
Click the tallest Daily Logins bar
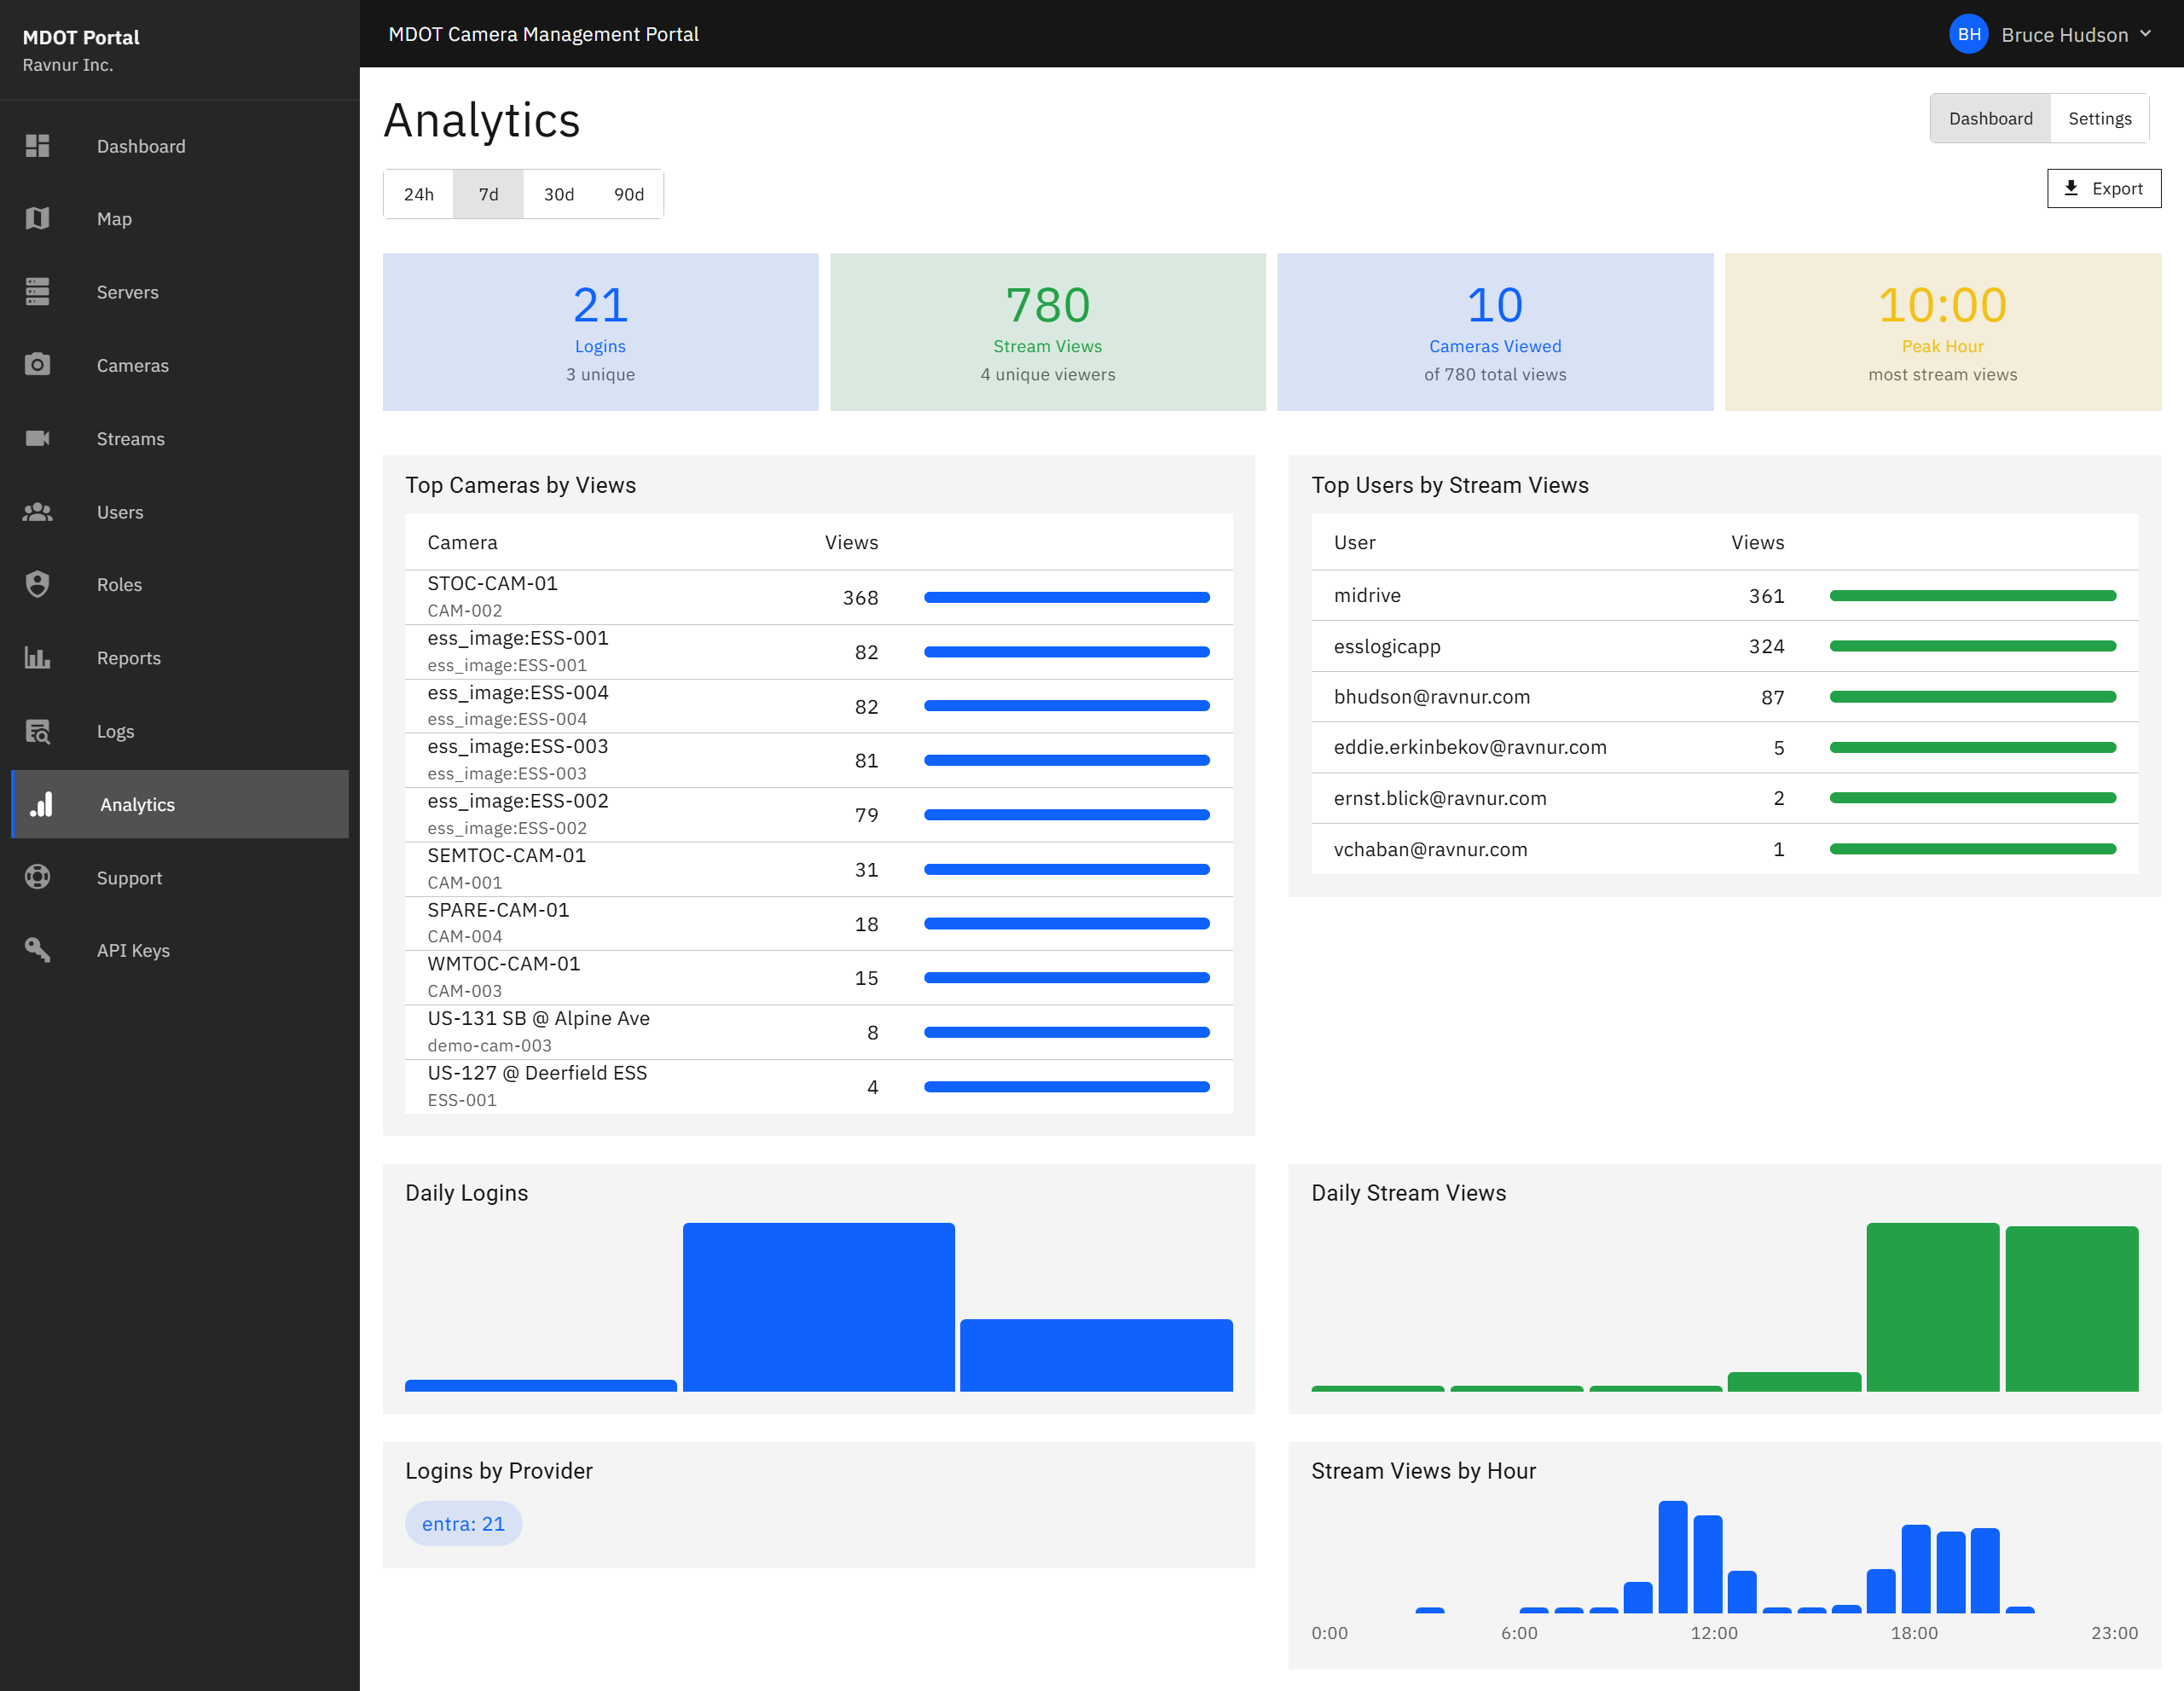(x=818, y=1305)
